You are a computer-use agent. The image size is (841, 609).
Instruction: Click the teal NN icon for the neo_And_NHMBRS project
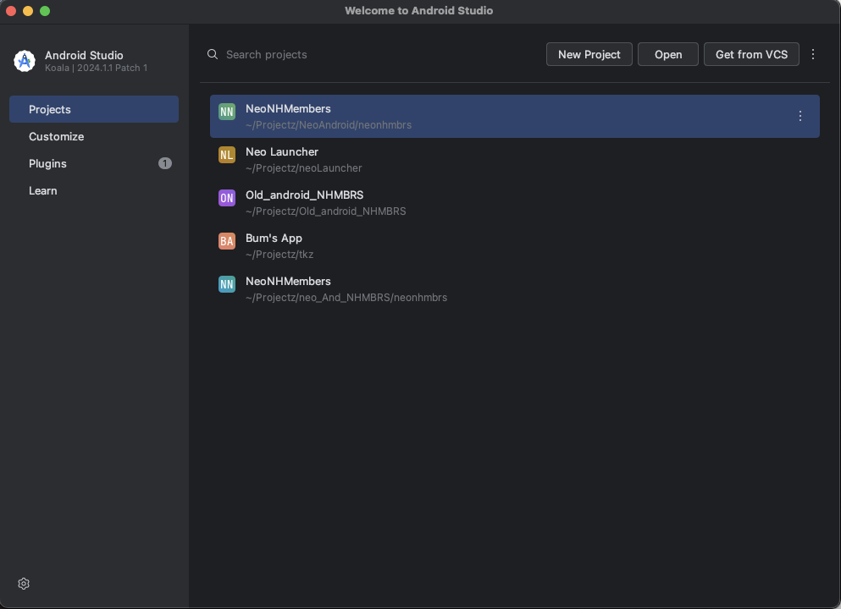click(x=227, y=284)
